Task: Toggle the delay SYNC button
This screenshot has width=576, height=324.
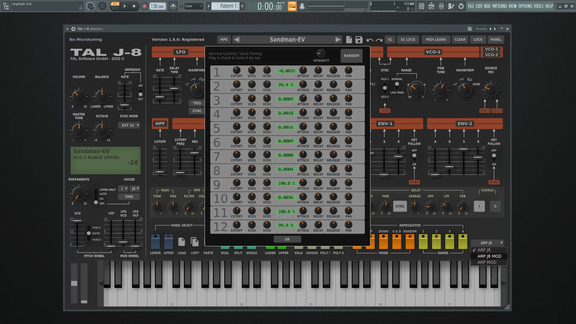Action: pyautogui.click(x=400, y=206)
